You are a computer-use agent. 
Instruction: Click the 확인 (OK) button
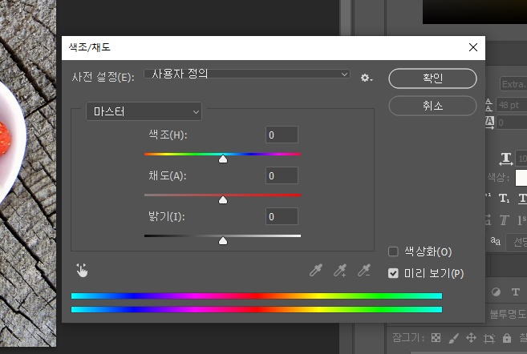tap(432, 78)
